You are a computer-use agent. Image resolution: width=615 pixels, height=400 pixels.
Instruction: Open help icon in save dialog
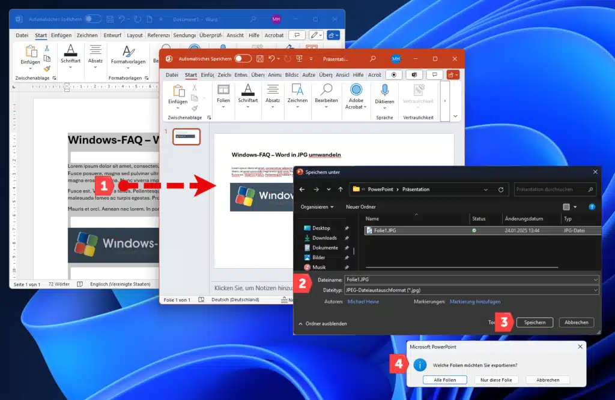coord(592,207)
